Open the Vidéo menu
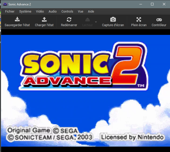 (40, 12)
